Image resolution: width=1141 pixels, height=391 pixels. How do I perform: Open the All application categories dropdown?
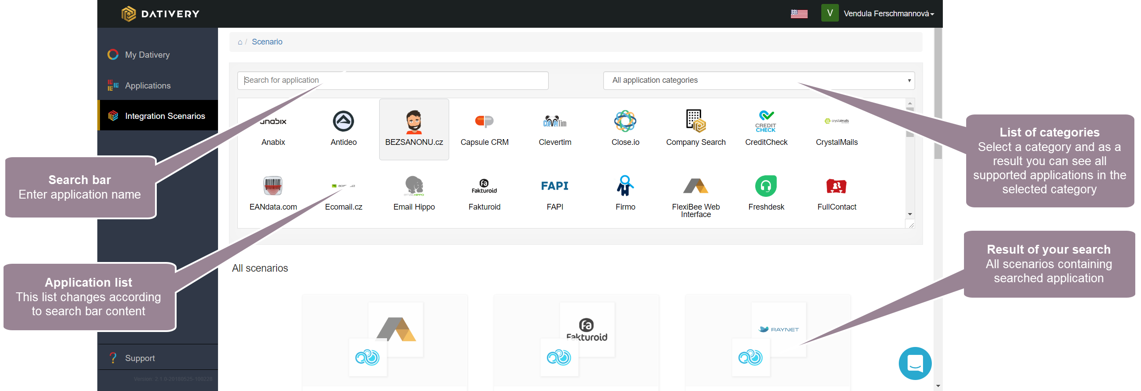pyautogui.click(x=758, y=80)
